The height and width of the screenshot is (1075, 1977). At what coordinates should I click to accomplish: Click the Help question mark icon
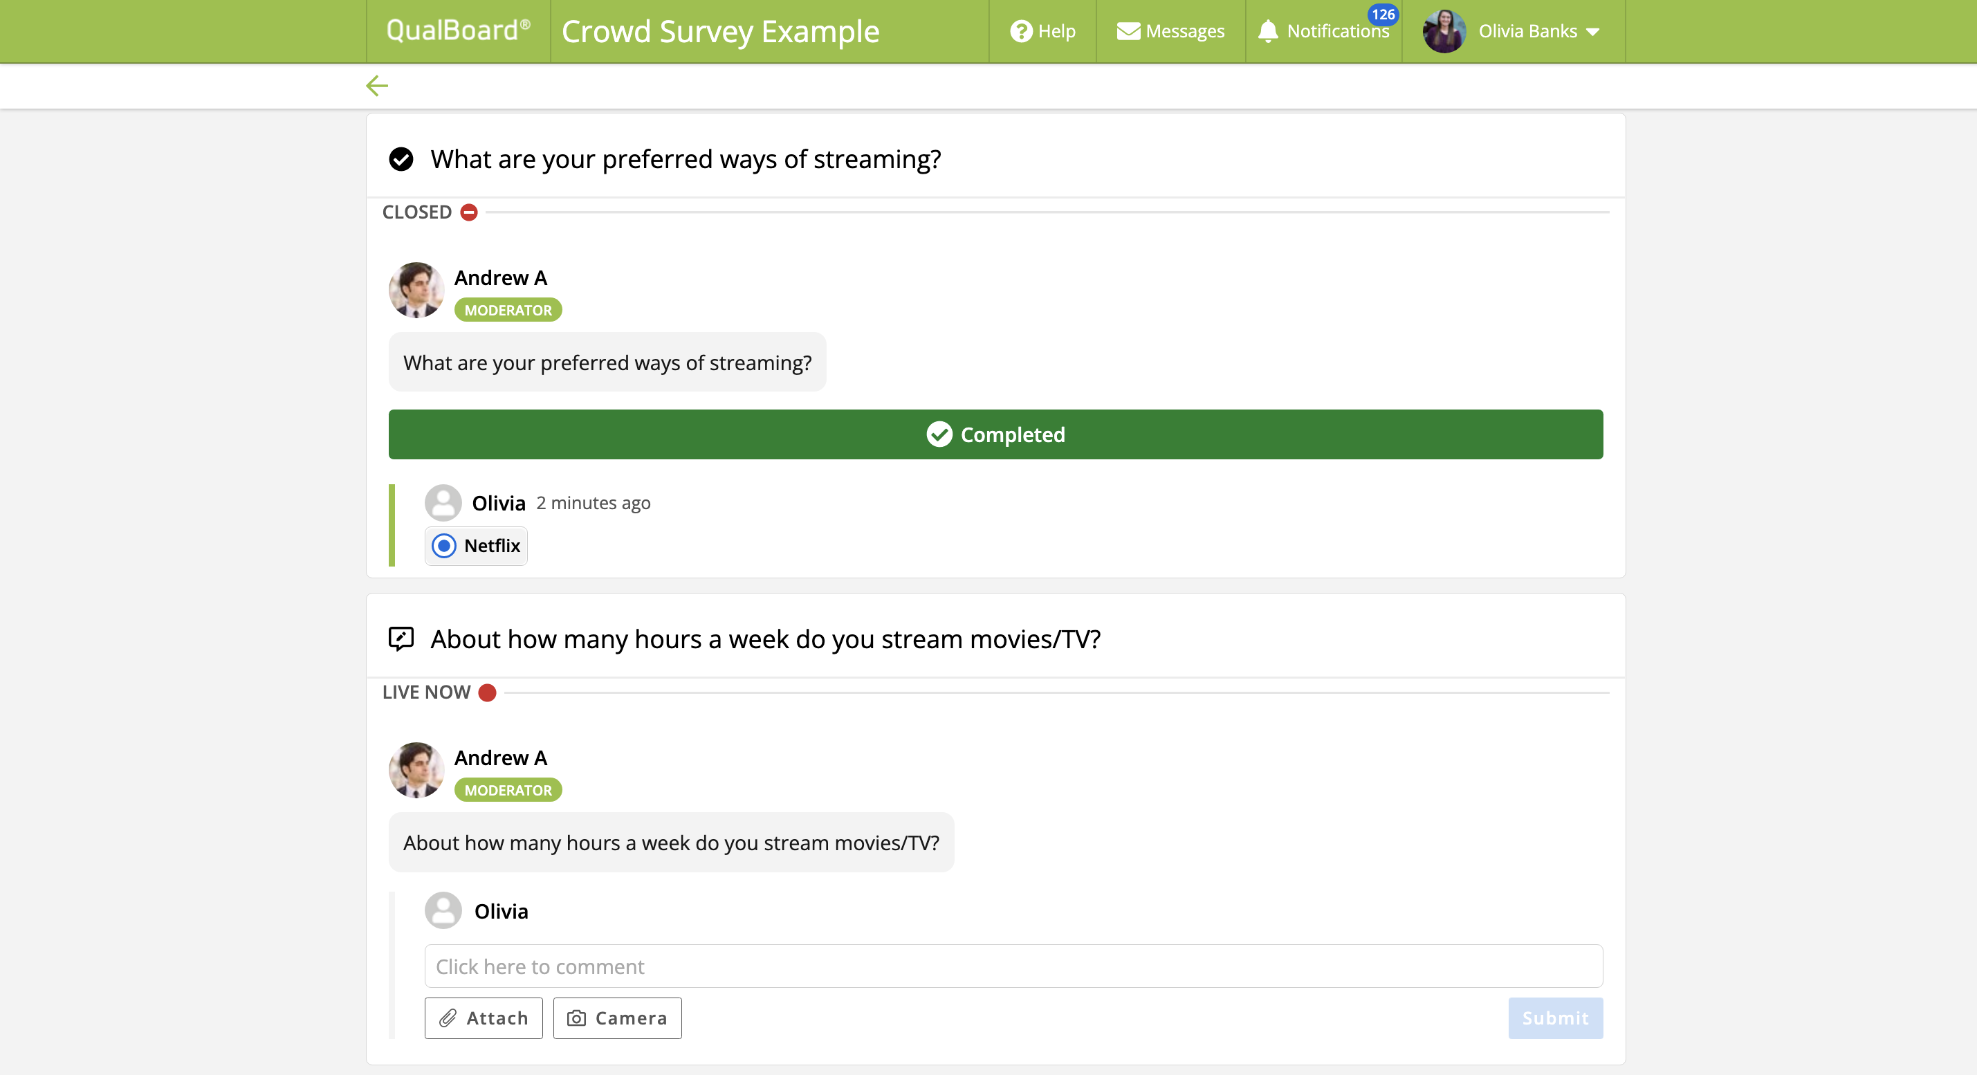click(x=1021, y=31)
